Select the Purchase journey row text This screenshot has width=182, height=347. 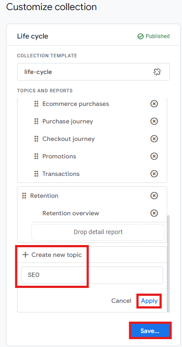coord(68,121)
